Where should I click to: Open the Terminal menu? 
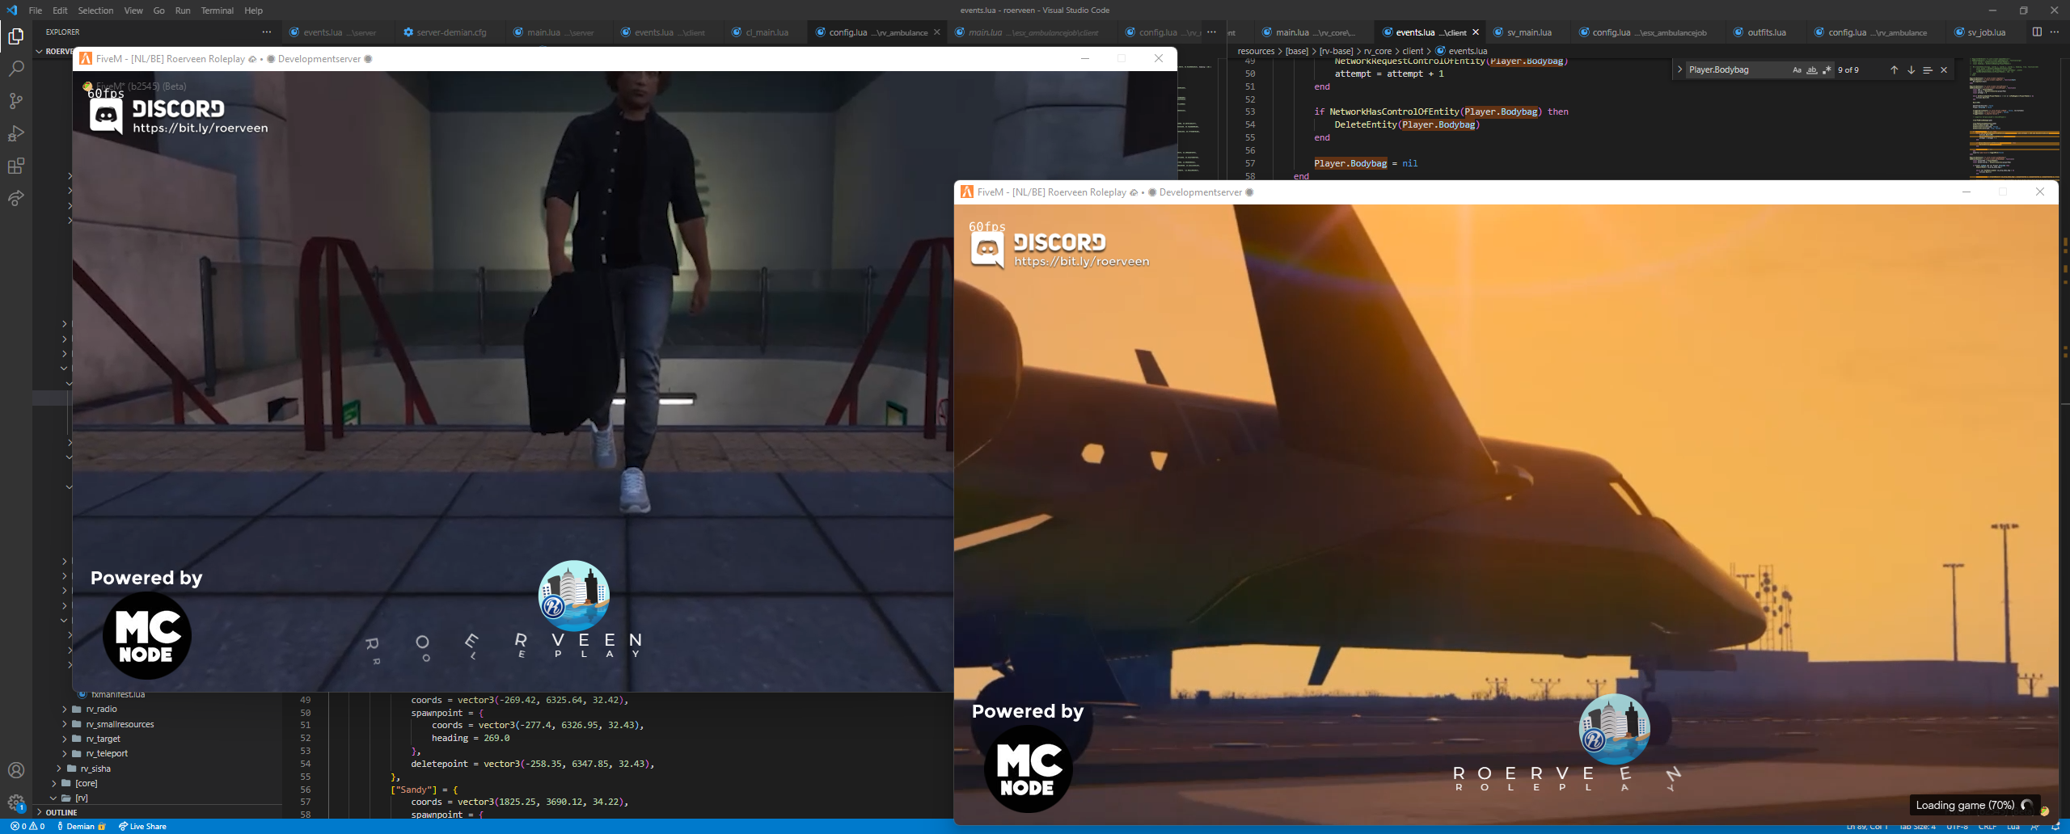(x=217, y=11)
